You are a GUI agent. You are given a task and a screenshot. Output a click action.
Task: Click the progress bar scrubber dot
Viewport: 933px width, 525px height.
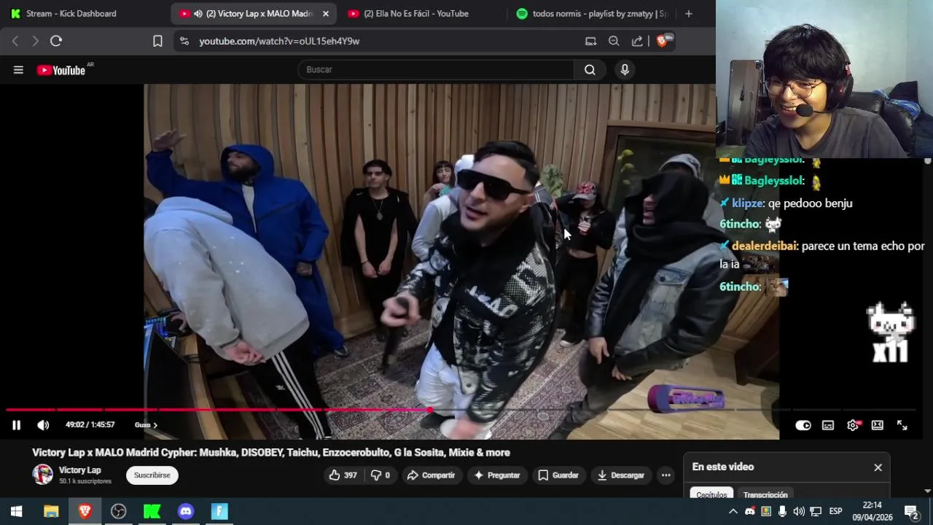point(431,410)
